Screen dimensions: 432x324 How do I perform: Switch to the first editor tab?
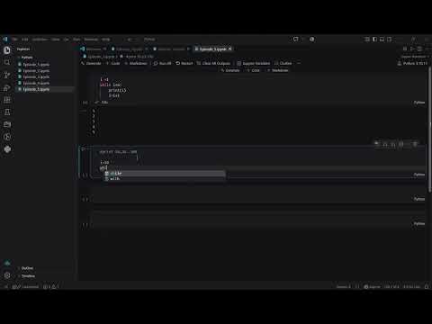(x=93, y=49)
